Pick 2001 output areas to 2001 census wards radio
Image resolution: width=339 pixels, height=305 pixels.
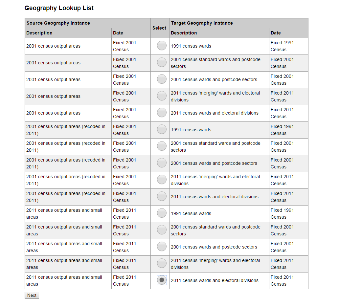click(x=162, y=79)
